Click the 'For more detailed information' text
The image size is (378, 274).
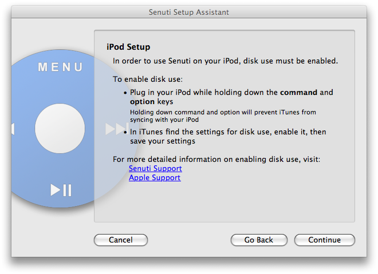pos(216,159)
